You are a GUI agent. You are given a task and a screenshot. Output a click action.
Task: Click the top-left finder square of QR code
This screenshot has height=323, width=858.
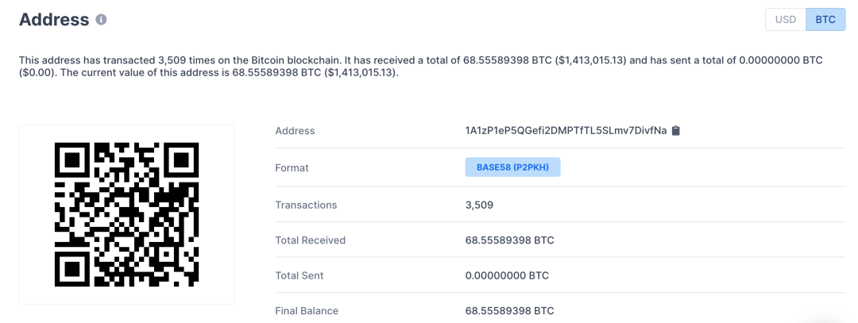[71, 160]
